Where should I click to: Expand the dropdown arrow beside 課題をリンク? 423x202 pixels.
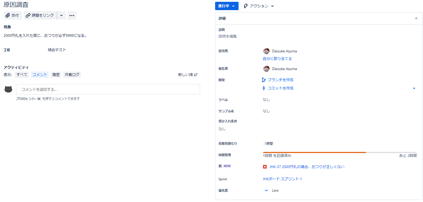coord(61,15)
